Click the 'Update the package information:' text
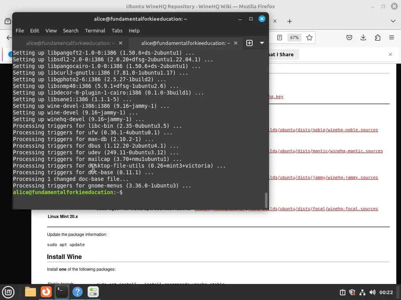Image resolution: width=401 pixels, height=300 pixels. point(77,234)
